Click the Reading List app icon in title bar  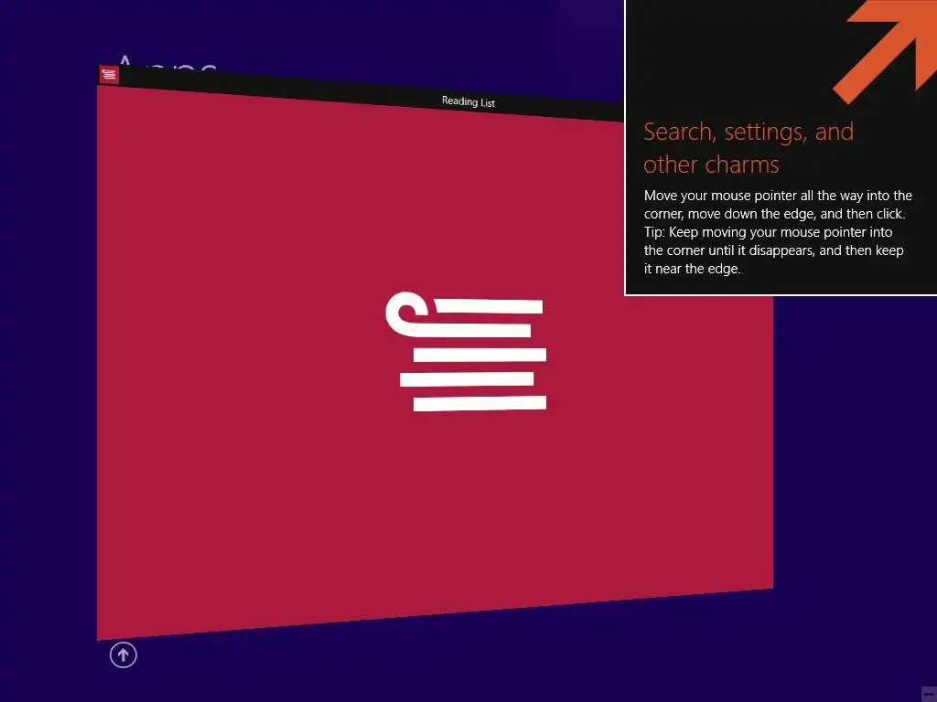point(109,75)
